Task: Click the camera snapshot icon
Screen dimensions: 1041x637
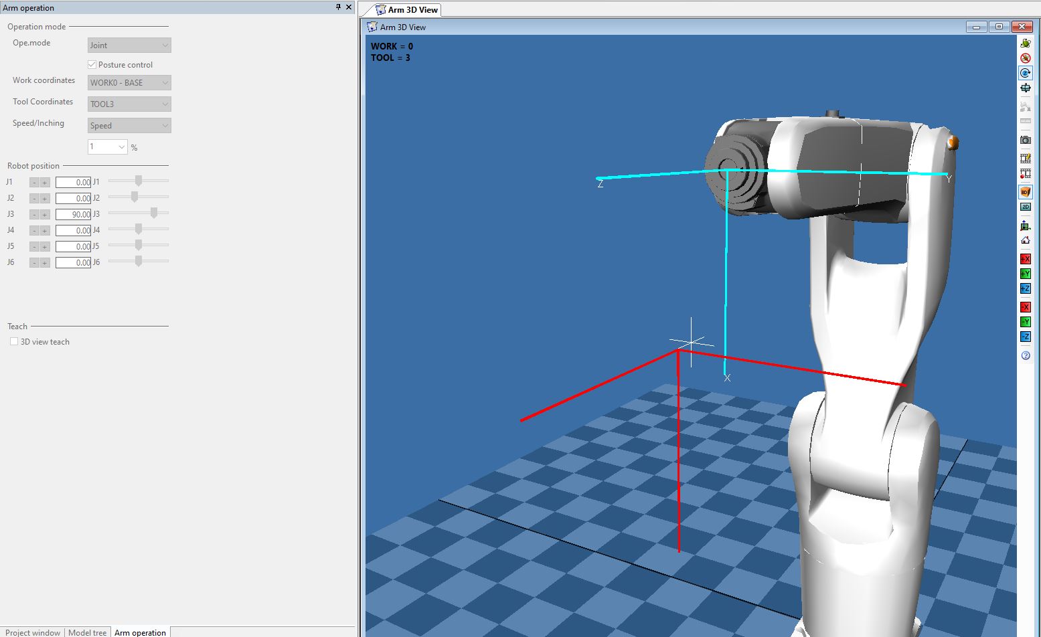Action: point(1025,140)
